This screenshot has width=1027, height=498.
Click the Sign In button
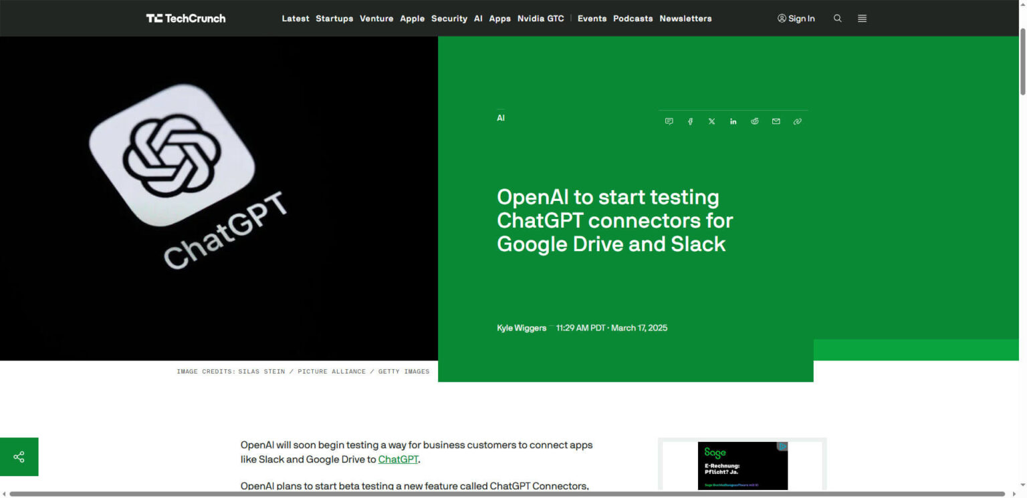pyautogui.click(x=796, y=18)
